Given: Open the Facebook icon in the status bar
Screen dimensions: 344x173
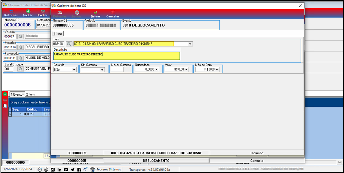Looking at the screenshot, I should click(x=79, y=170).
